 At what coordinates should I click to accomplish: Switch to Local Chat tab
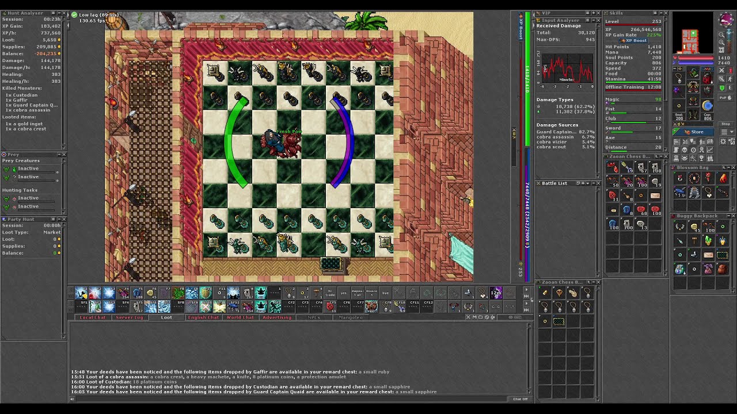93,317
